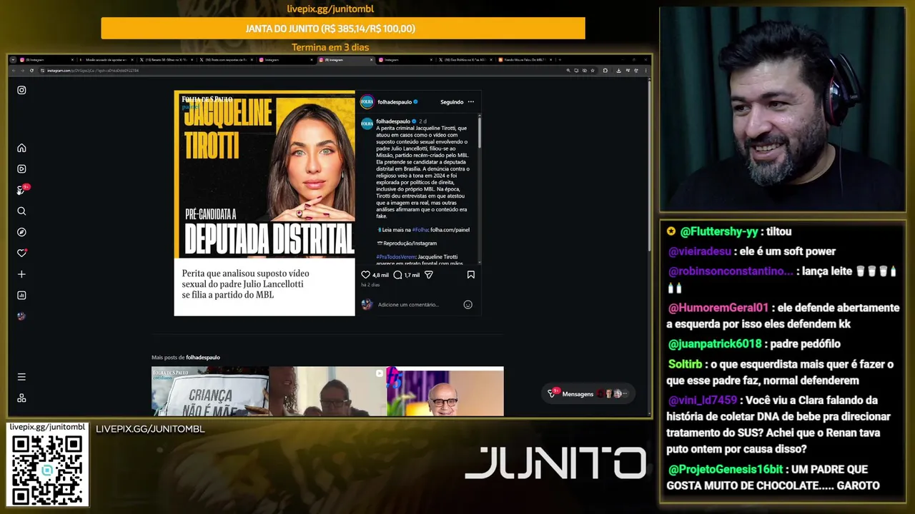Save the post with bookmark icon
Image resolution: width=915 pixels, height=514 pixels.
click(470, 274)
